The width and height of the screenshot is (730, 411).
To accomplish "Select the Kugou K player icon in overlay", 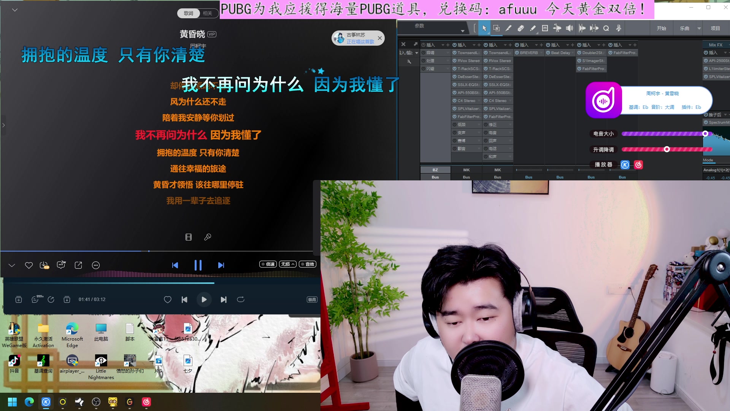I will click(625, 165).
